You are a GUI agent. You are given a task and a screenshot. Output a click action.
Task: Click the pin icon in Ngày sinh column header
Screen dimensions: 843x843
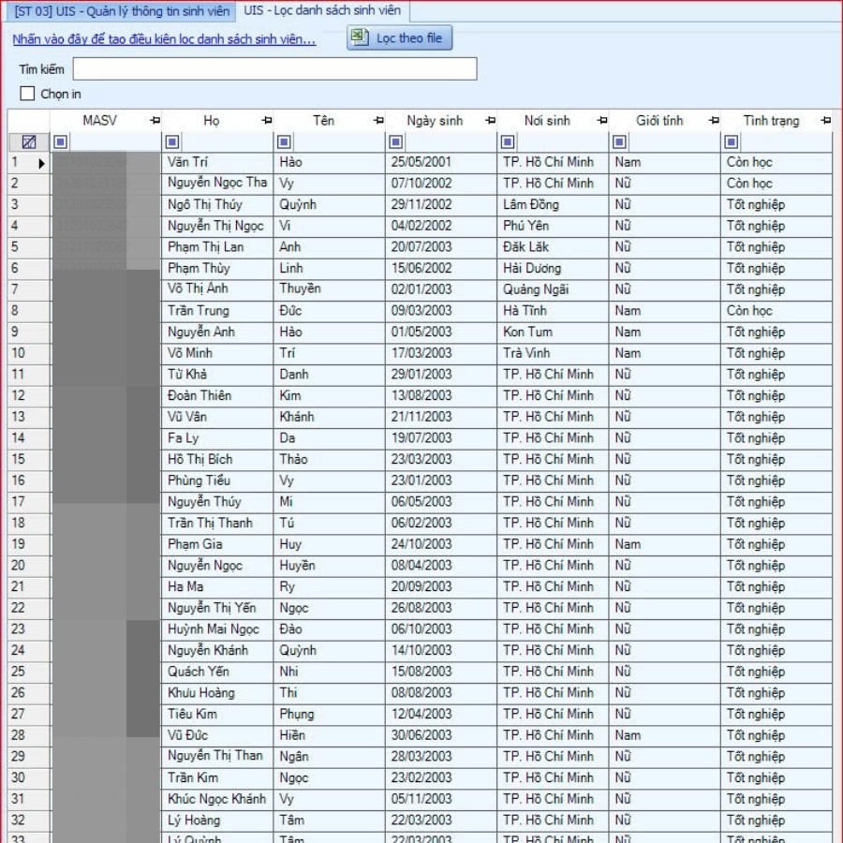pyautogui.click(x=490, y=121)
